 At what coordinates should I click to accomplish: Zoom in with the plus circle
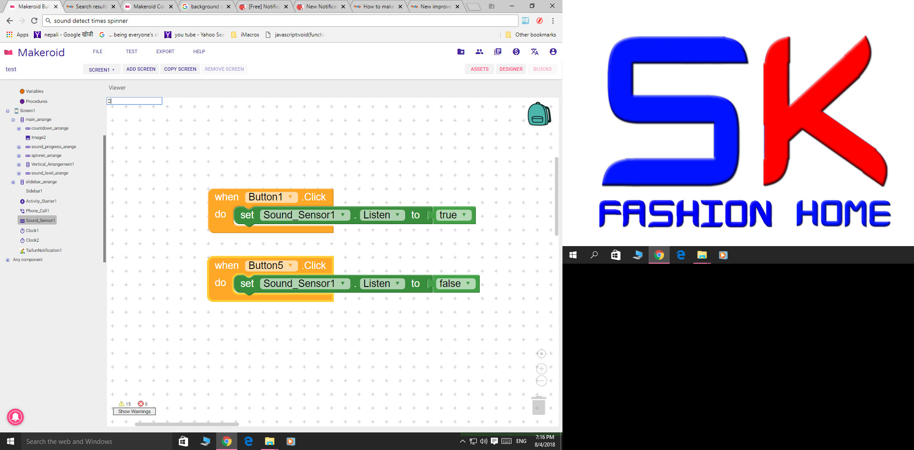(541, 369)
